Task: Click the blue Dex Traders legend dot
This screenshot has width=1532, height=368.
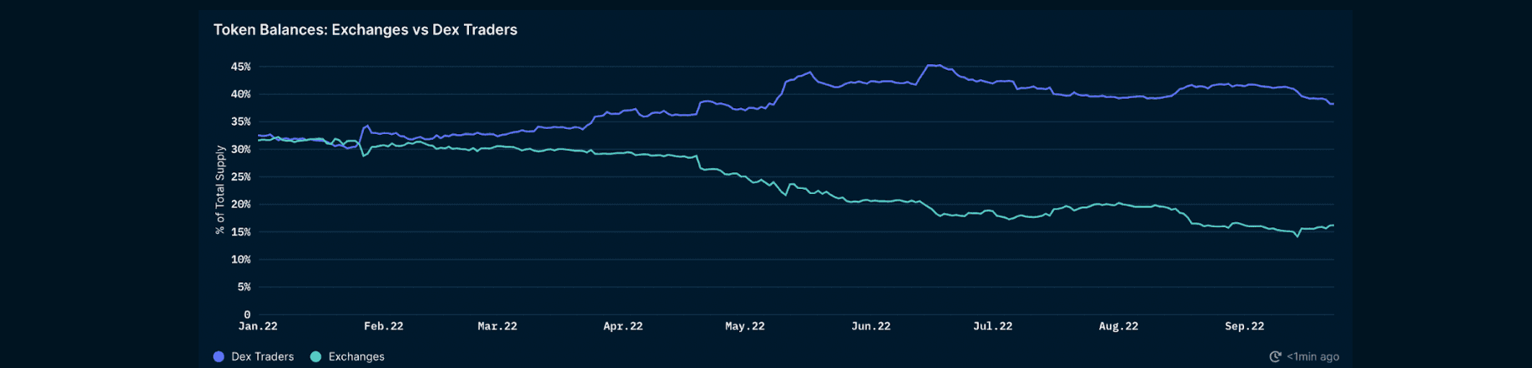Action: click(219, 356)
